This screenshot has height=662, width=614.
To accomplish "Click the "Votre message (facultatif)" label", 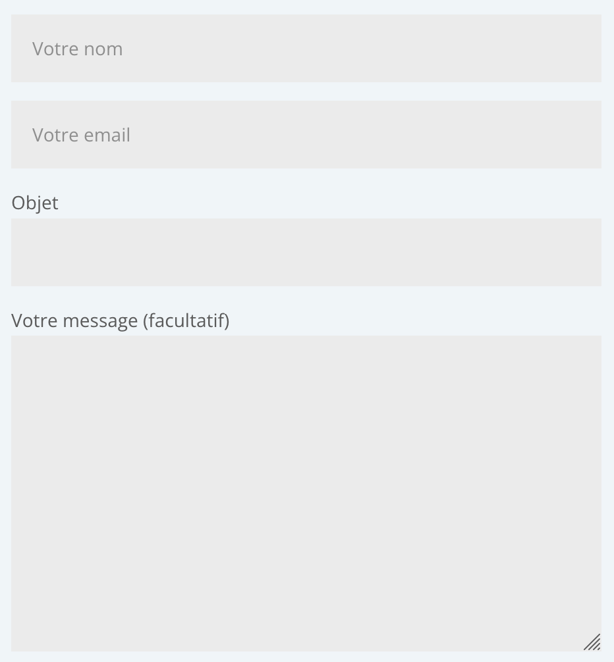I will tap(120, 320).
